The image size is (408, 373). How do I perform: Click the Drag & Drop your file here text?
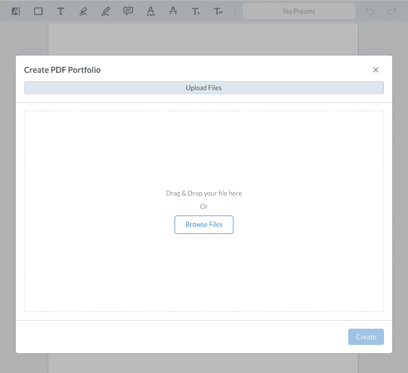click(204, 193)
